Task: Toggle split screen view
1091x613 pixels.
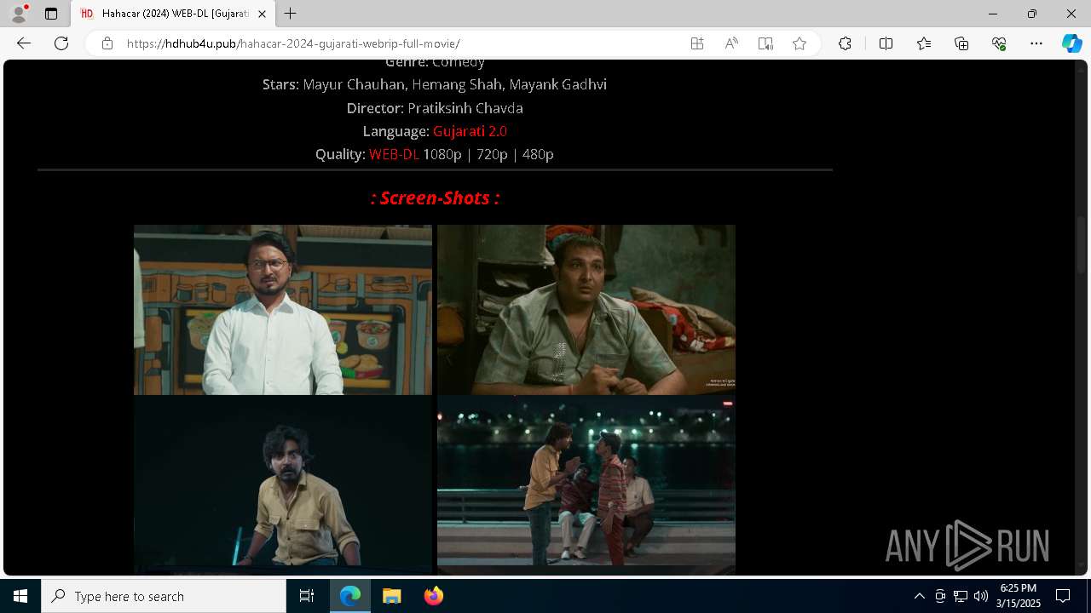Action: click(x=886, y=43)
